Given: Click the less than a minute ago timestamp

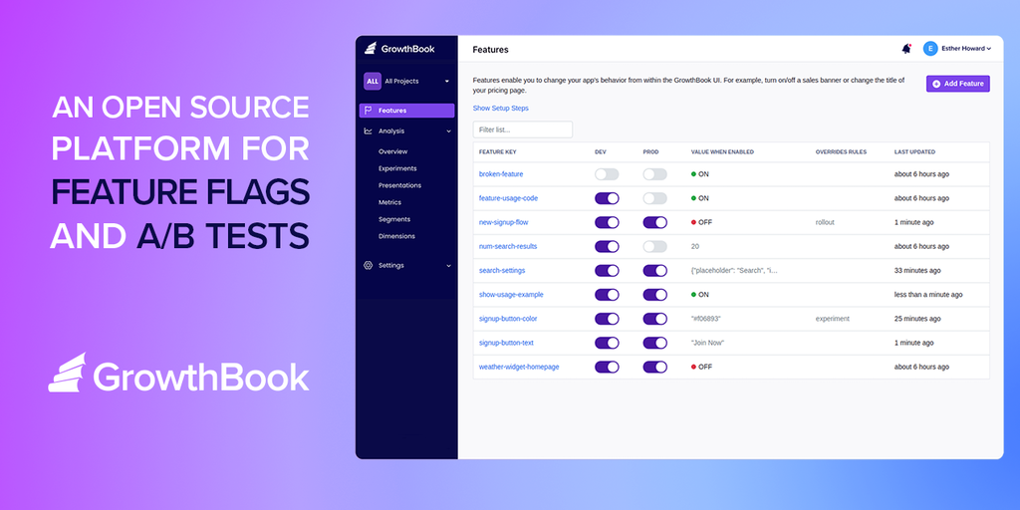Looking at the screenshot, I should point(928,295).
